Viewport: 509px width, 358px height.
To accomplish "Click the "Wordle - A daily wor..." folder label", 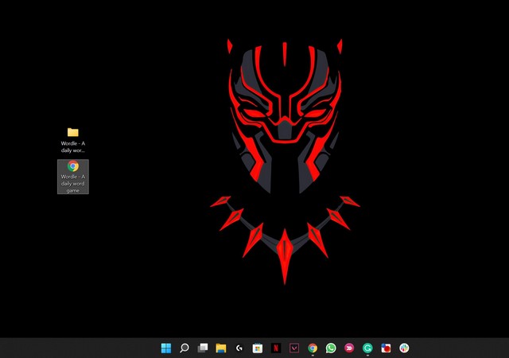I will point(73,147).
